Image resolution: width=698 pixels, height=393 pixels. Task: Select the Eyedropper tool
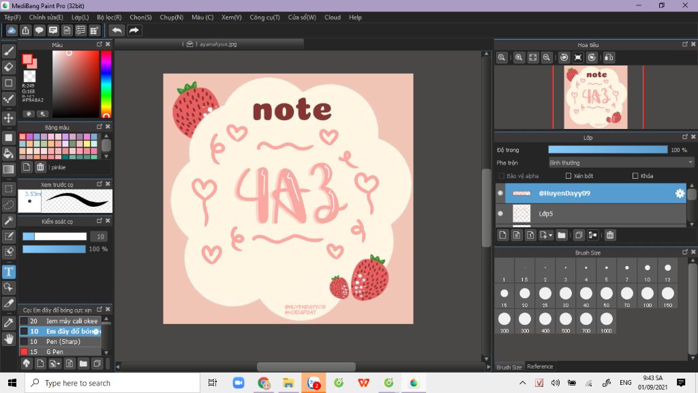click(x=8, y=323)
